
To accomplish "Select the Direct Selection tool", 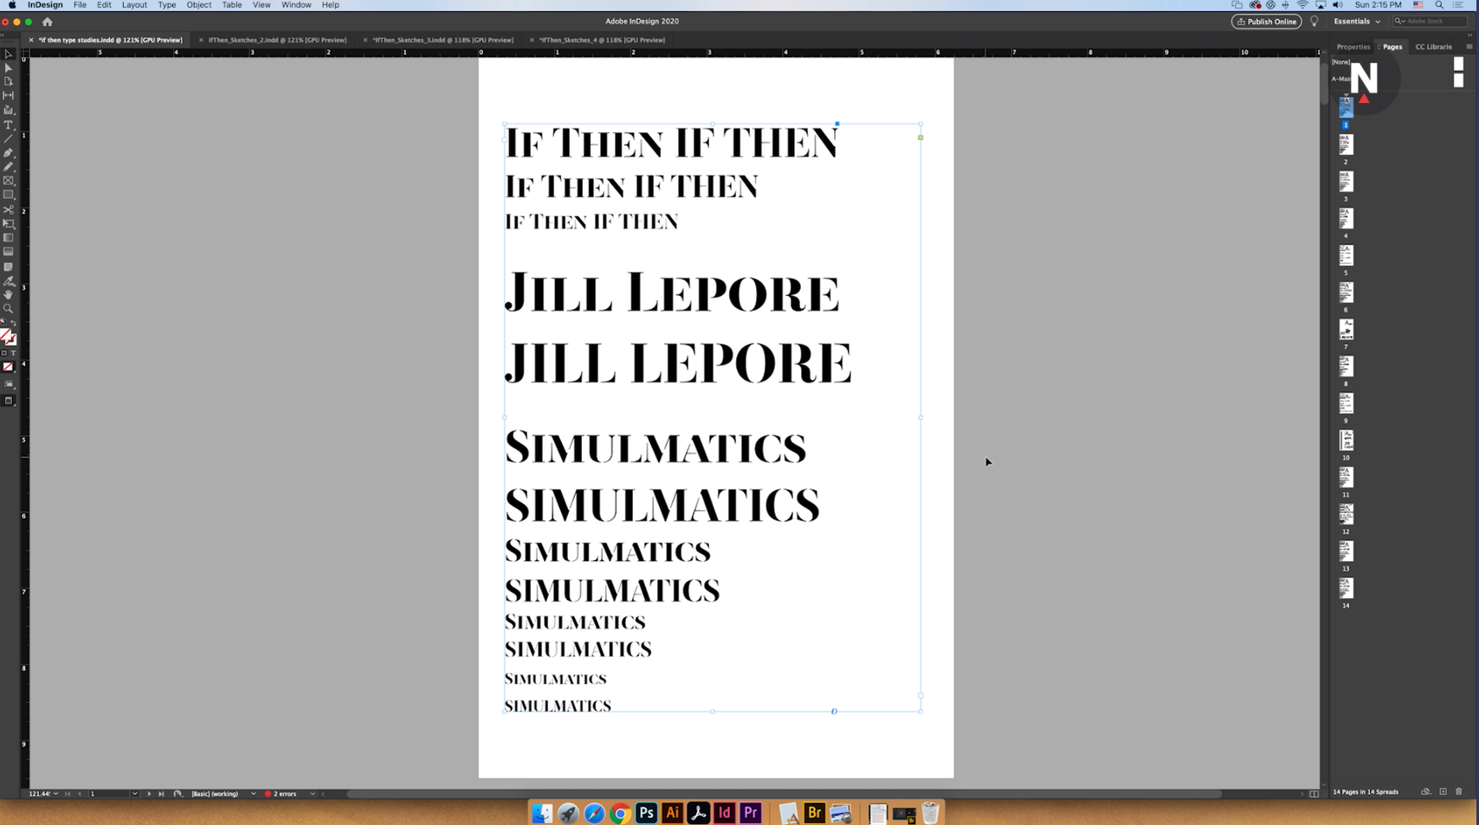I will coord(9,68).
